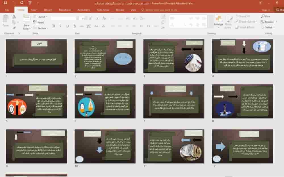The width and height of the screenshot is (284, 177).
Task: Open the Font Color swatch
Action: point(103,26)
